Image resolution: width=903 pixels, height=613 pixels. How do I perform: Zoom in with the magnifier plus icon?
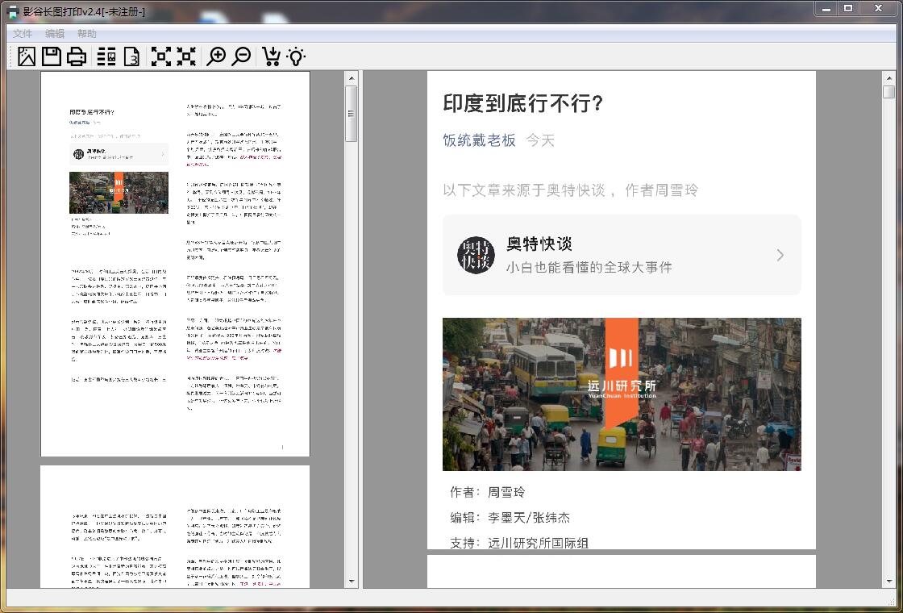tap(216, 56)
